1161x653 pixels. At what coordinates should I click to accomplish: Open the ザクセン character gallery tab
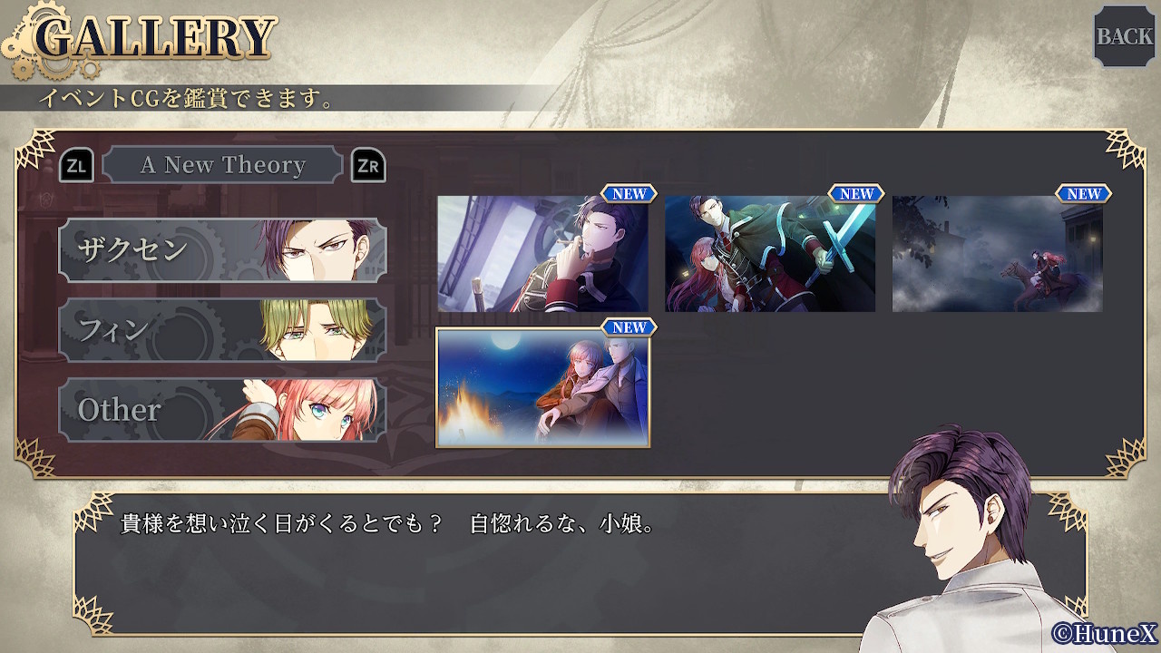click(223, 250)
